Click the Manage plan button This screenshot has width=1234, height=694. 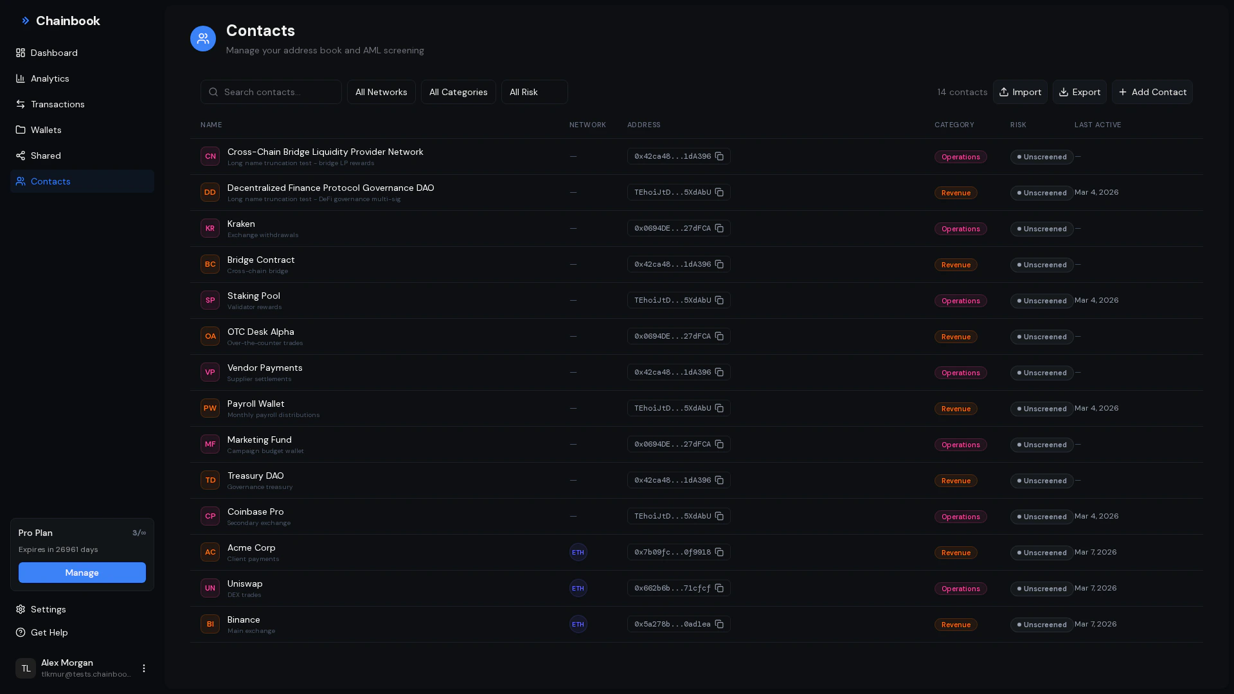(82, 573)
